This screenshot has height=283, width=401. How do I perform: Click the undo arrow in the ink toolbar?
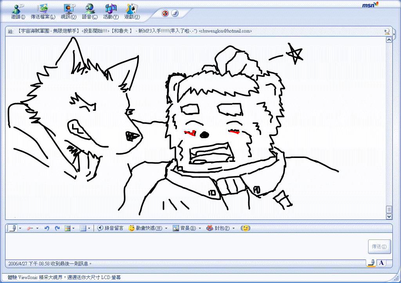[x=47, y=228]
